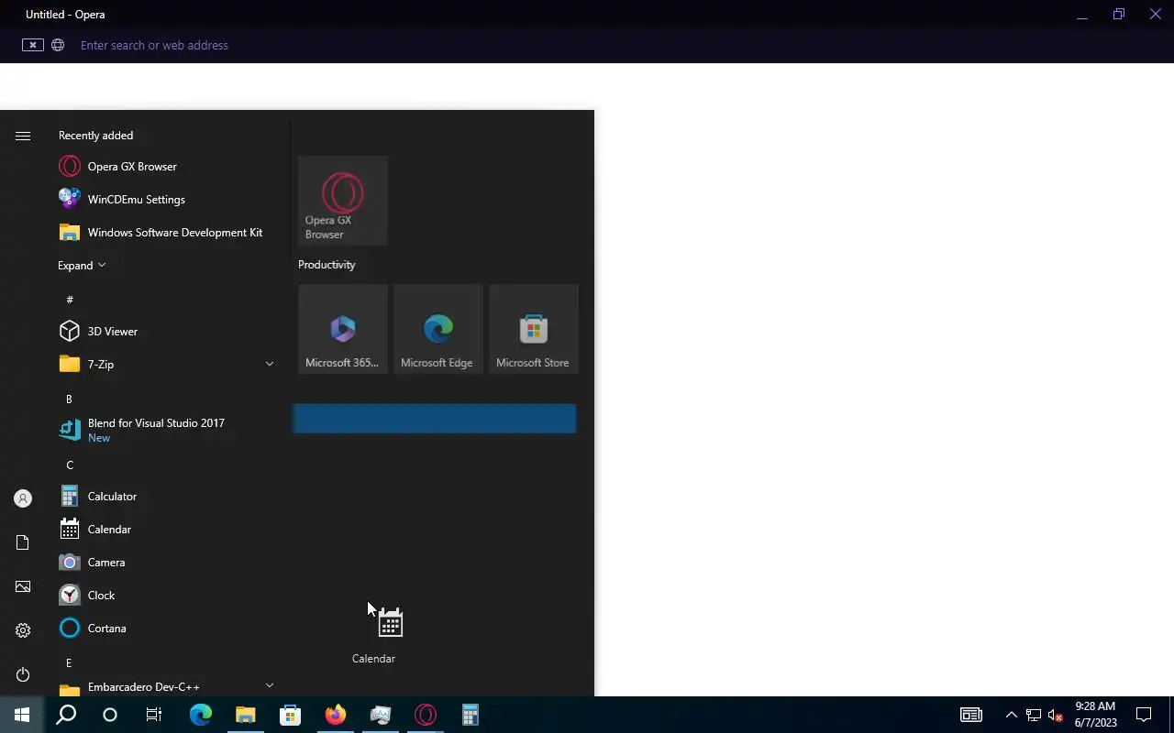Open the user account icon in Start sidebar

pos(23,498)
